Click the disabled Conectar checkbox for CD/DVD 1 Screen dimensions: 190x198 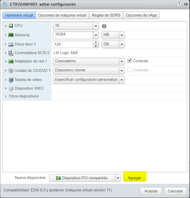[129, 70]
